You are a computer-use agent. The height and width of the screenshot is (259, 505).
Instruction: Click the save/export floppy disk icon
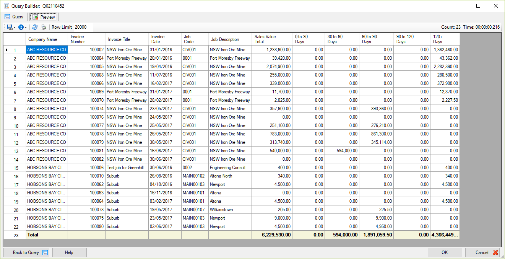[x=10, y=27]
